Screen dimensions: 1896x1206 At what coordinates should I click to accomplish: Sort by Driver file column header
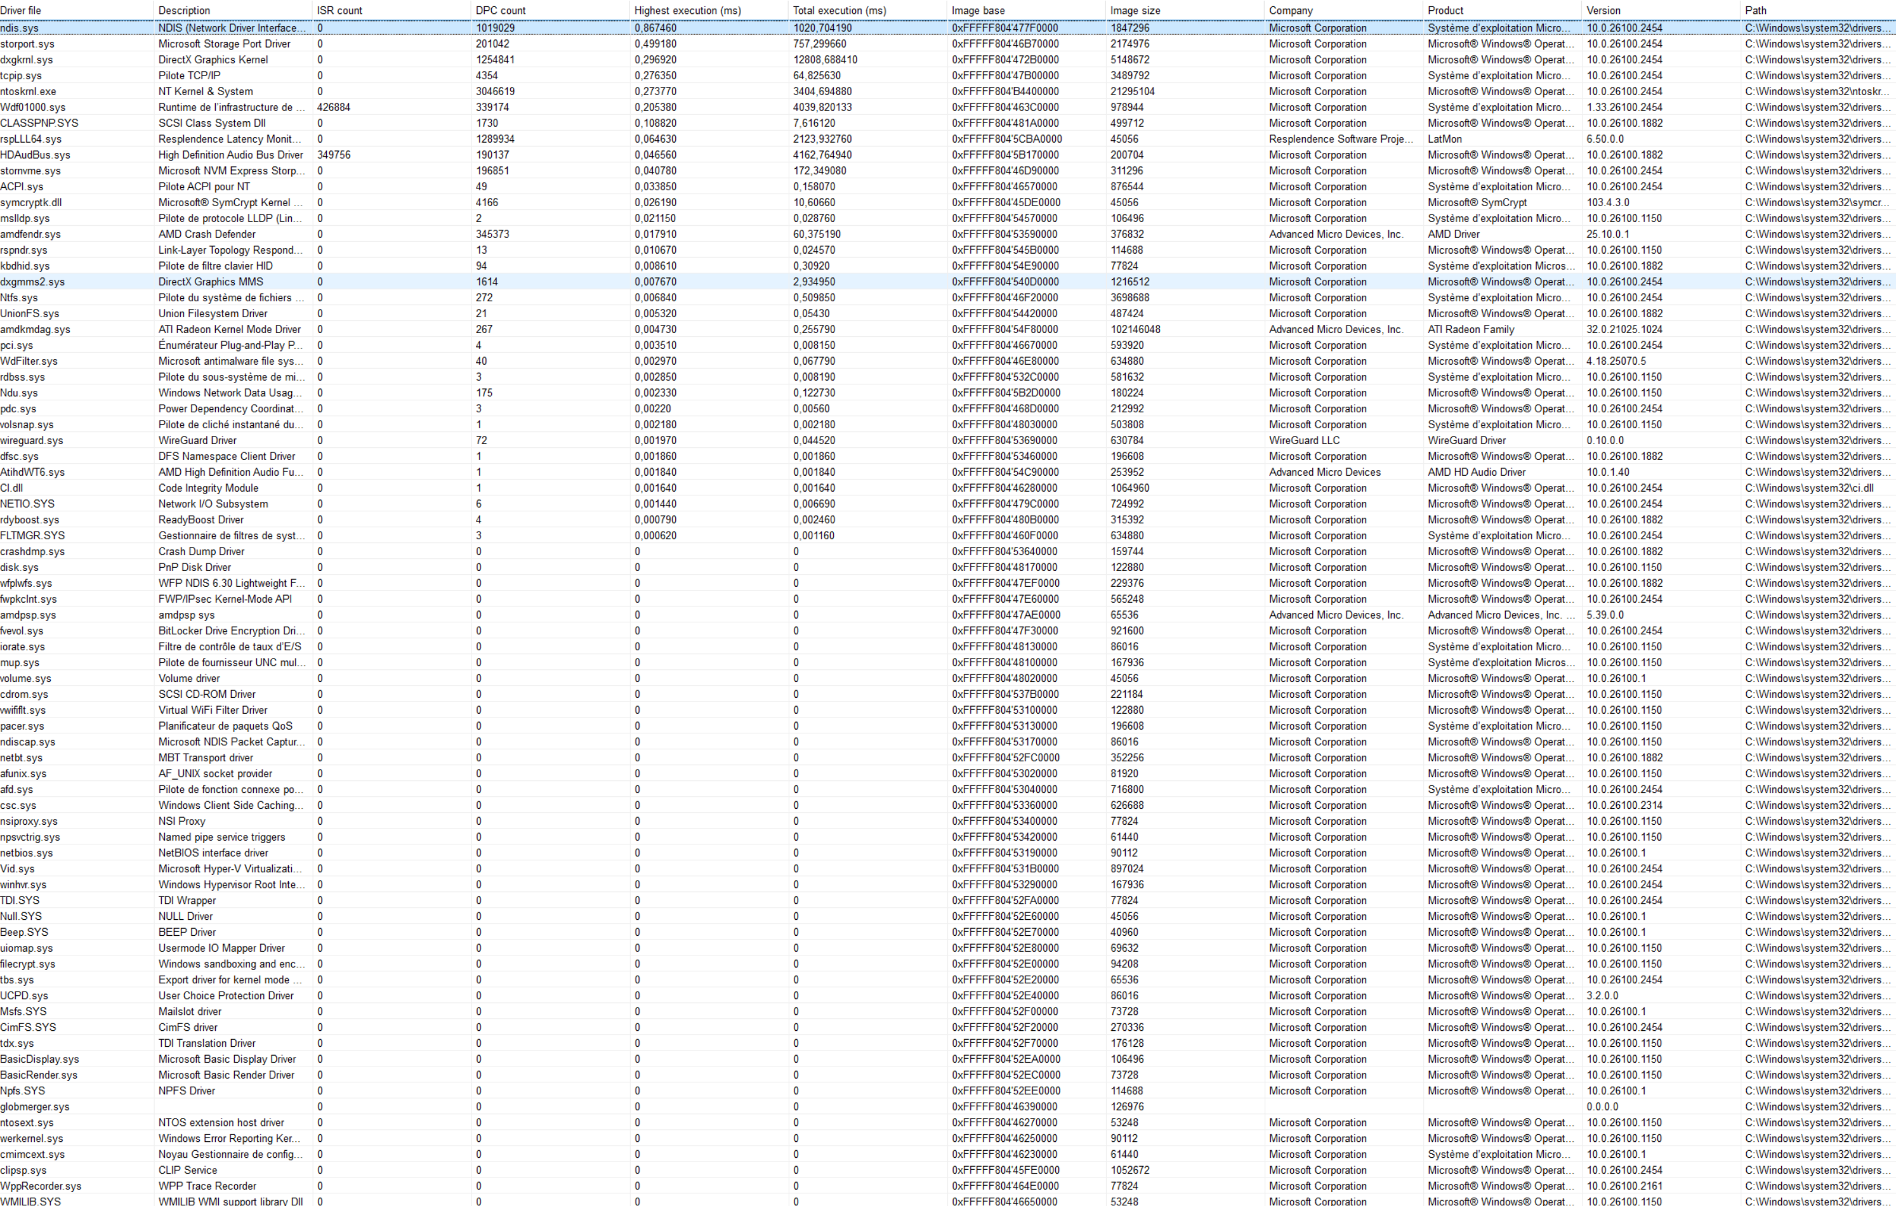[x=22, y=10]
